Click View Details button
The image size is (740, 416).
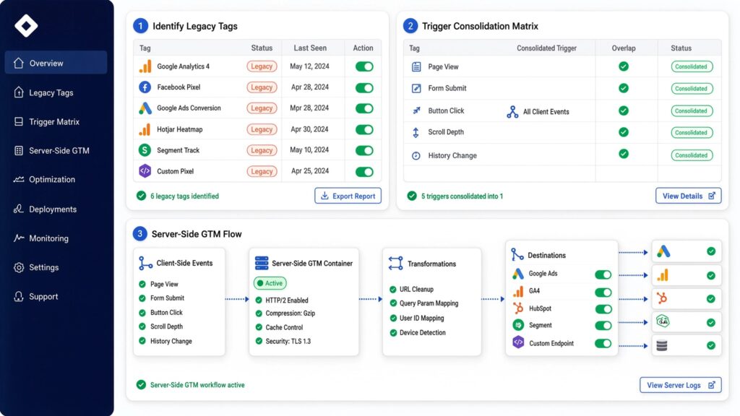click(688, 196)
